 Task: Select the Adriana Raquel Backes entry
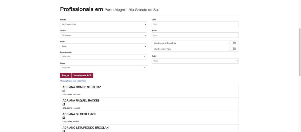click(x=149, y=104)
